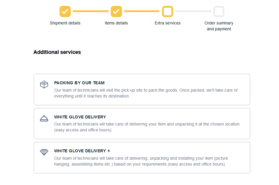Select the Packing By Our Team title
This screenshot has height=185, width=279.
click(79, 83)
